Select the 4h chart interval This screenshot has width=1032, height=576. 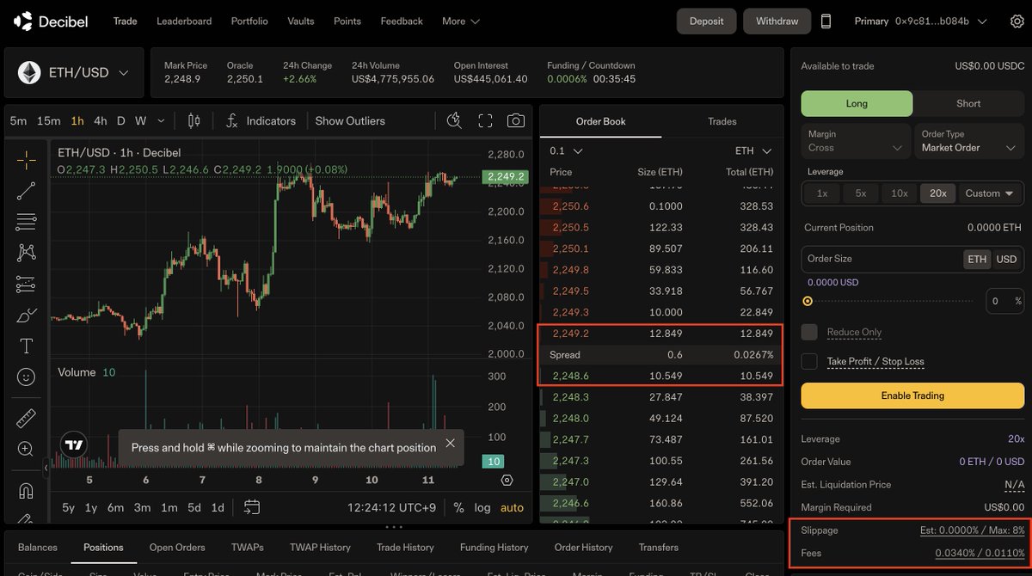pyautogui.click(x=101, y=121)
